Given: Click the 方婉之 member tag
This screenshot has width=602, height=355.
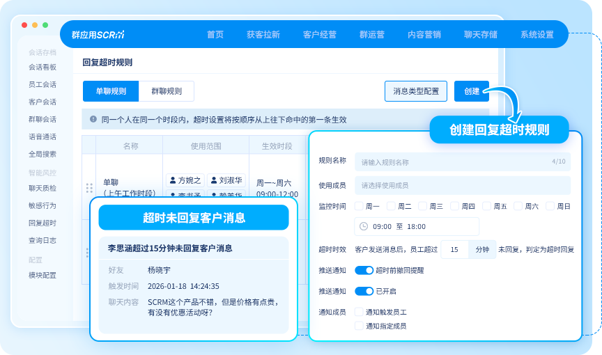Looking at the screenshot, I should 185,180.
